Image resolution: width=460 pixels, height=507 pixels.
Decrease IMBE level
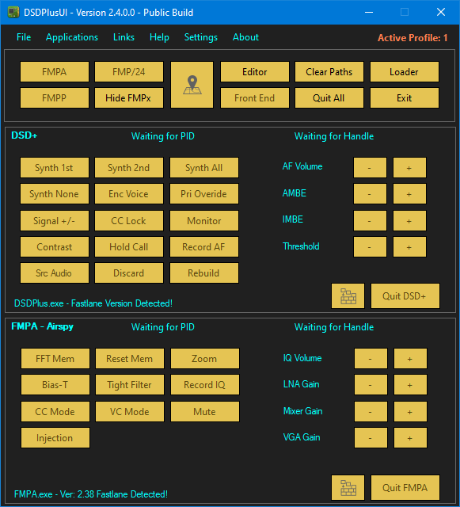370,220
